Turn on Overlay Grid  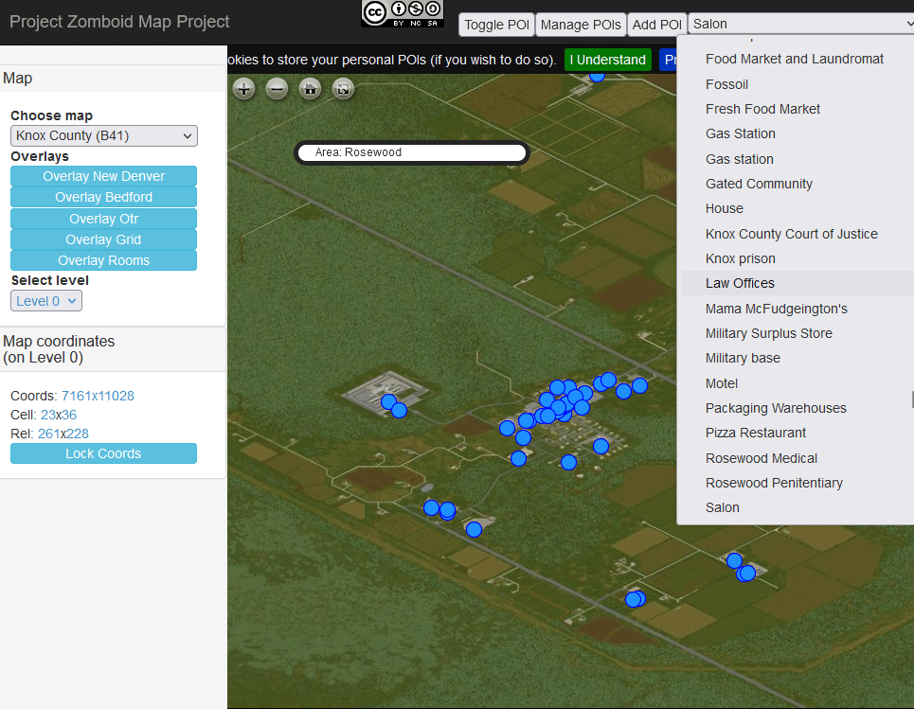(x=104, y=239)
